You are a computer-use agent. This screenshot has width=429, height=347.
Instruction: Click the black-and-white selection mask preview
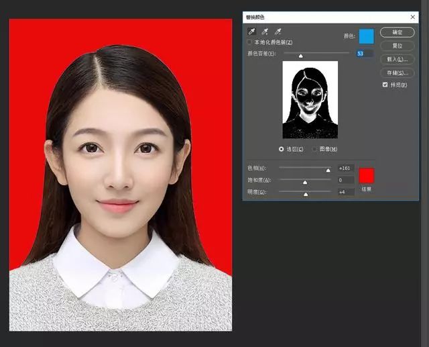pyautogui.click(x=310, y=101)
